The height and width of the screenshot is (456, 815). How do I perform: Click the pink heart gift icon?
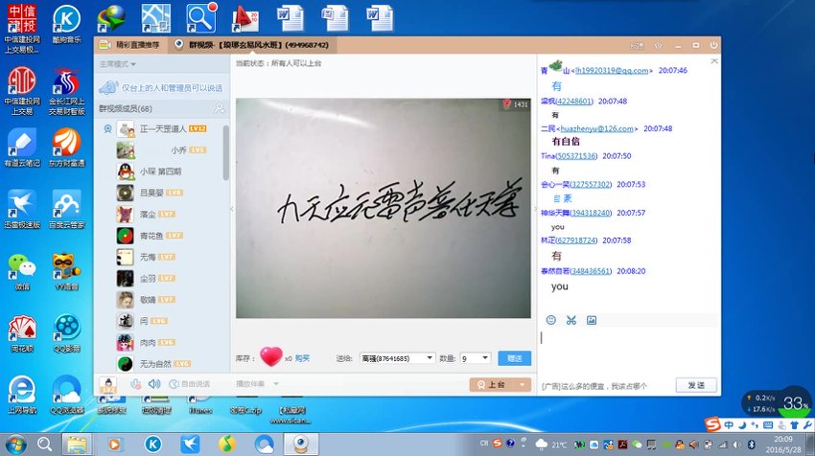click(x=270, y=356)
